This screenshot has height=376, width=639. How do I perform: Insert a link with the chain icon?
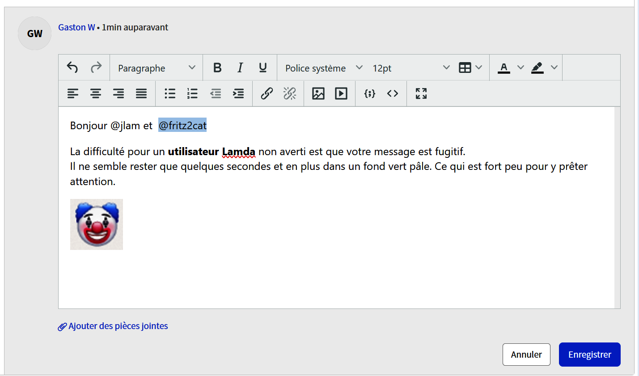click(267, 93)
